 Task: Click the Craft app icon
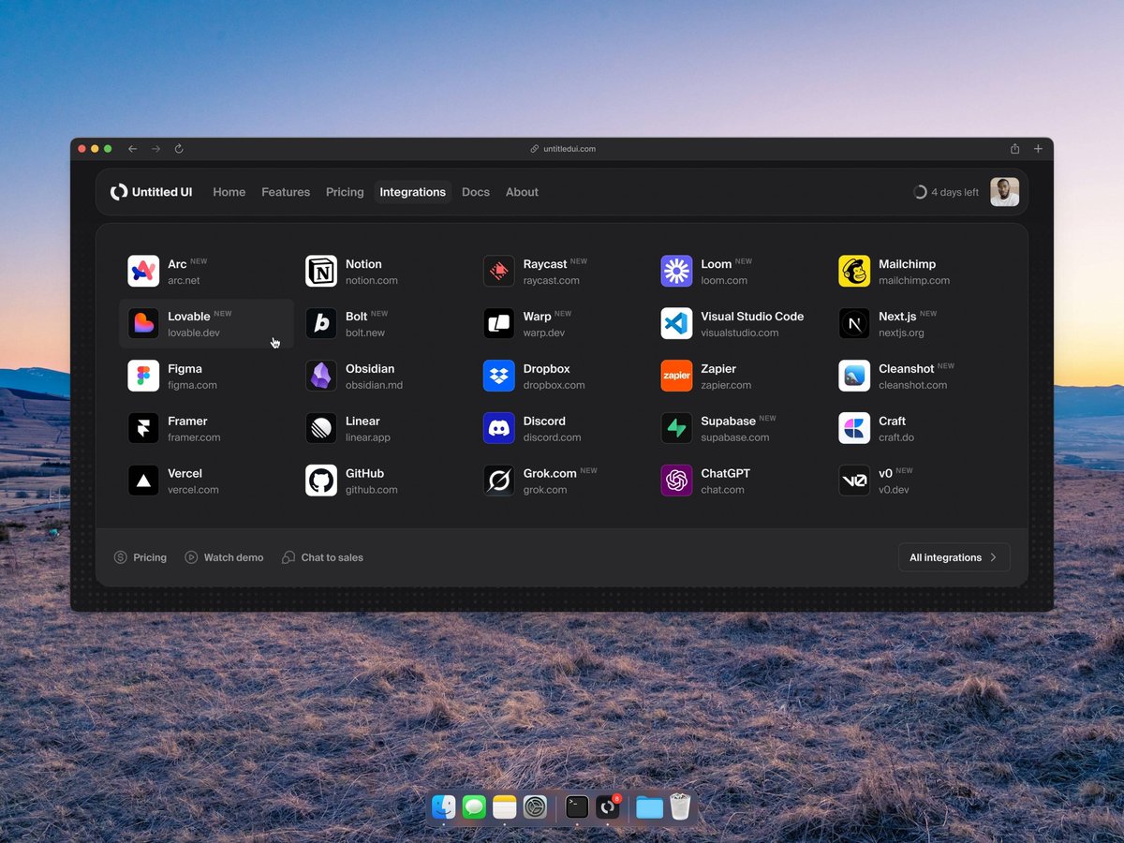click(x=854, y=429)
